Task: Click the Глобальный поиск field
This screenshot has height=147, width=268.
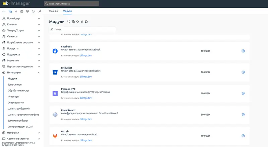Action: coord(71,4)
